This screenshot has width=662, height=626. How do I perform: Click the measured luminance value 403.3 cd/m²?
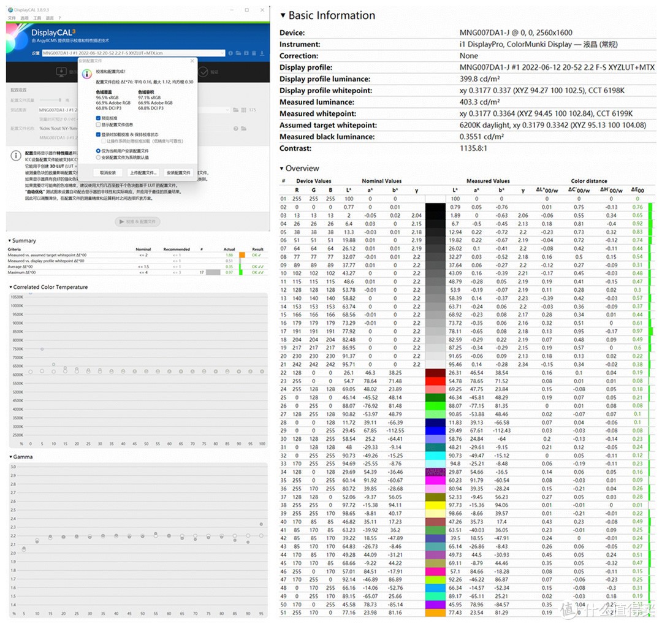[479, 102]
